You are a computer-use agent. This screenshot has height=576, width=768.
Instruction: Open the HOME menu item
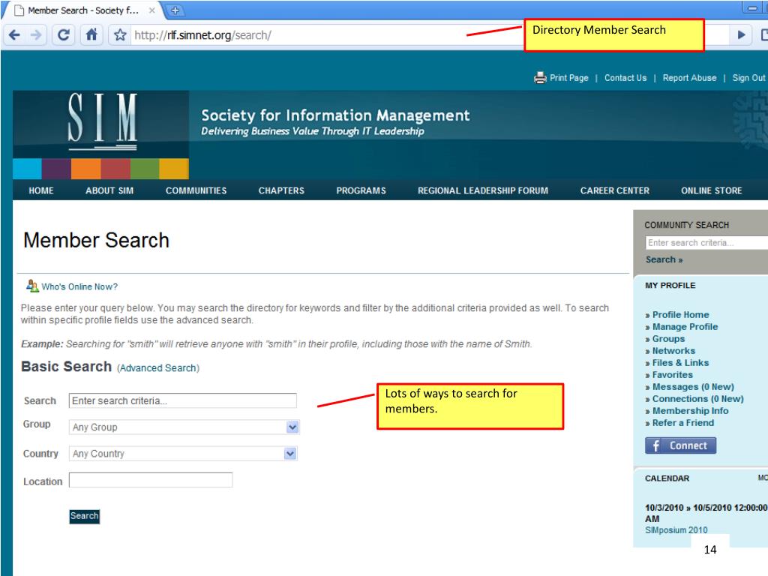(41, 190)
